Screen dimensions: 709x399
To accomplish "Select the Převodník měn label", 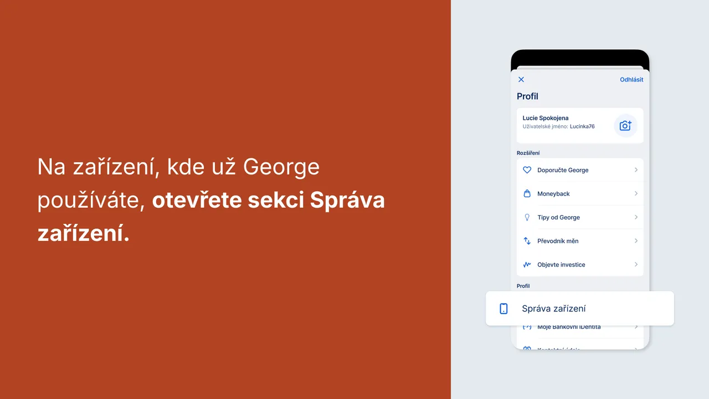I will [x=558, y=241].
